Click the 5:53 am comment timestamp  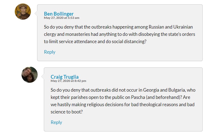(62, 18)
